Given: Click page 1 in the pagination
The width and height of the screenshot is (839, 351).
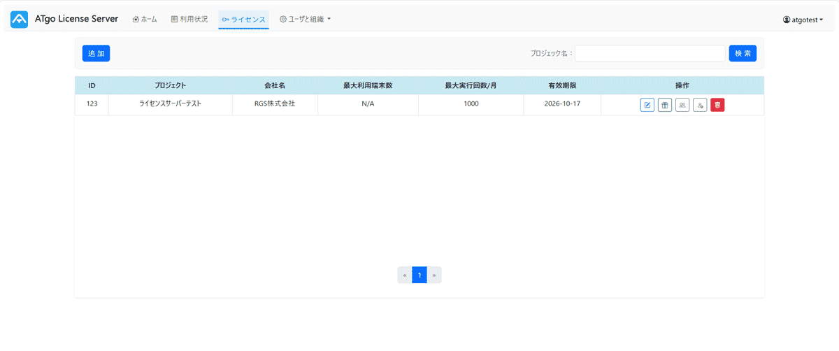Looking at the screenshot, I should point(419,275).
